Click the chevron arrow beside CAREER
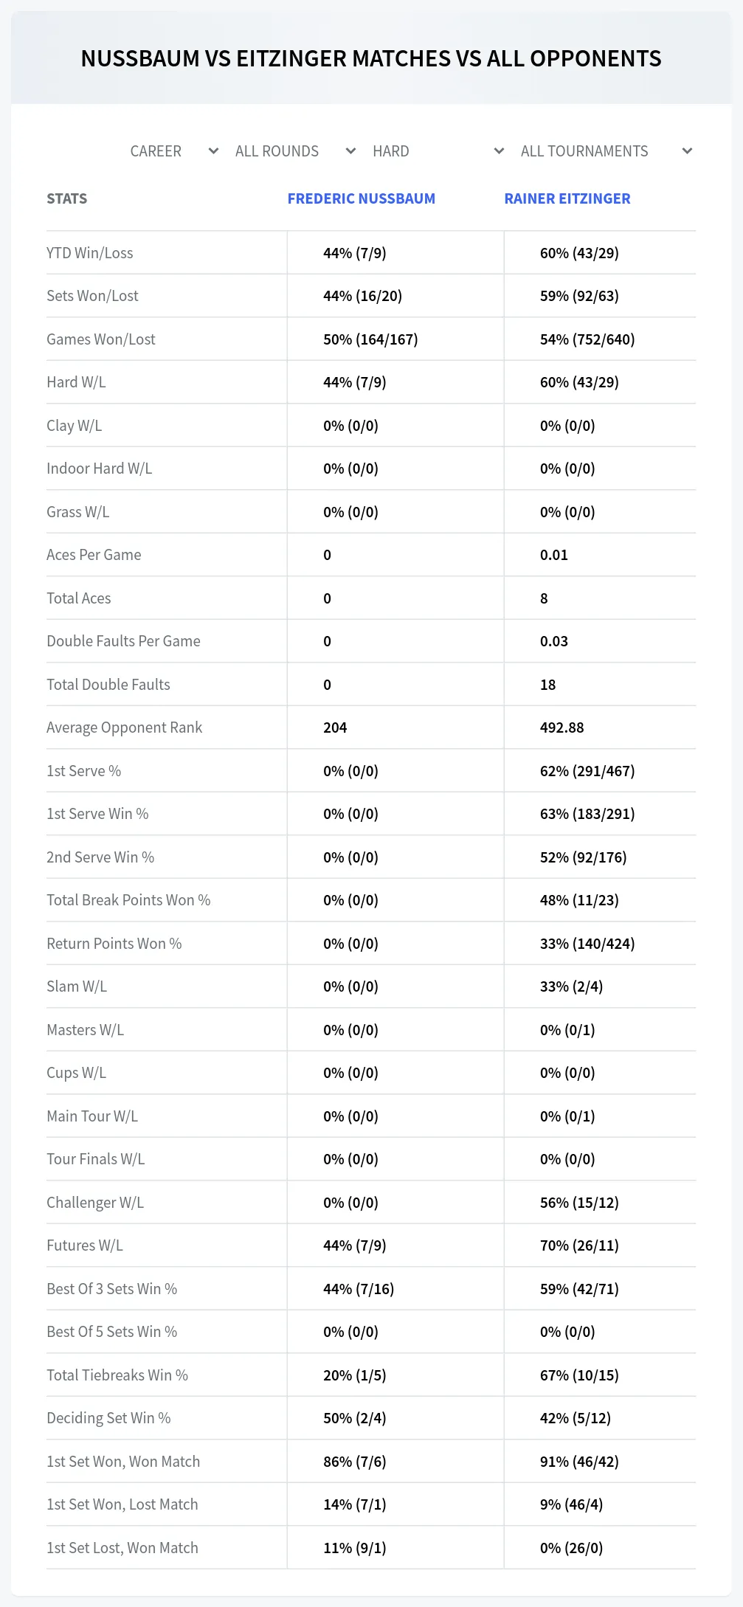 pos(213,151)
